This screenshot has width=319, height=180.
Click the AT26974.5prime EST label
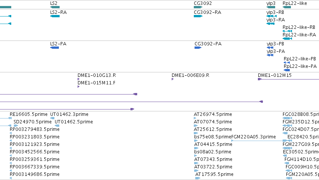click(x=213, y=114)
